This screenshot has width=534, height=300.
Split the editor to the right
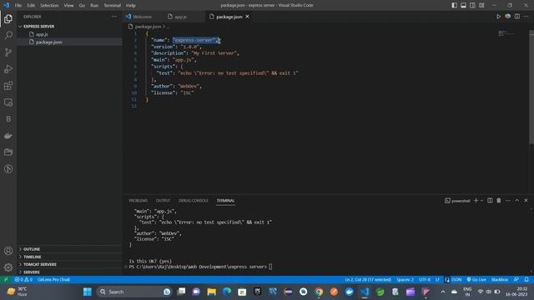click(x=517, y=17)
